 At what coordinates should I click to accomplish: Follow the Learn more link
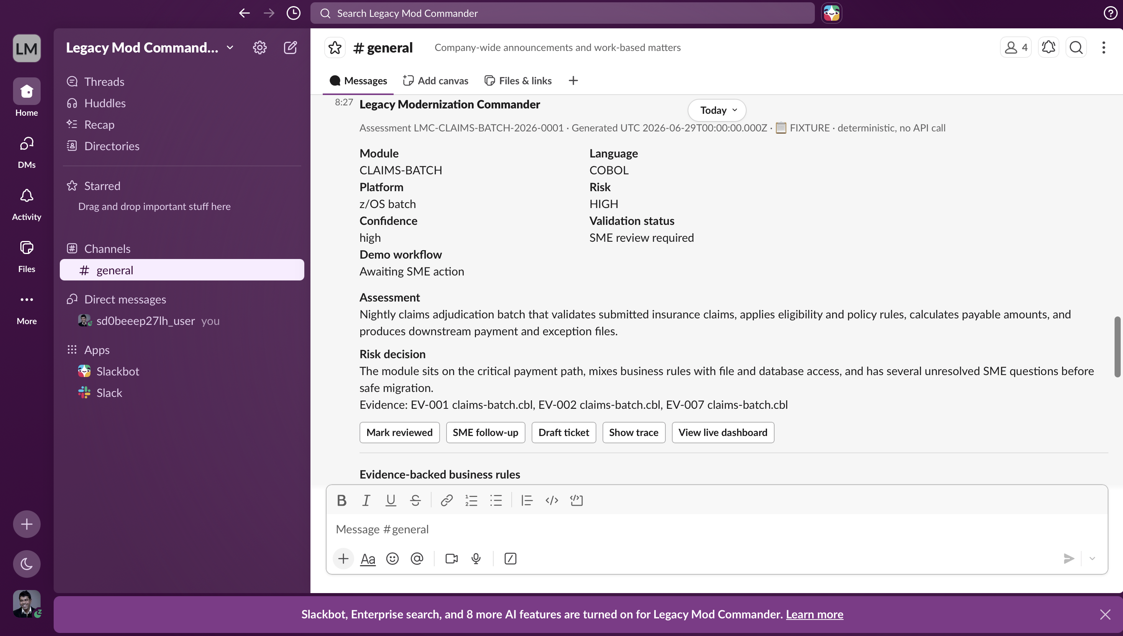pos(814,615)
